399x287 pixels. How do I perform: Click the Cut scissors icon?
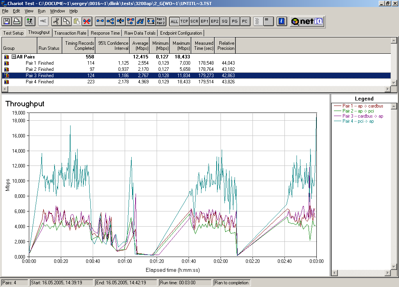point(56,21)
